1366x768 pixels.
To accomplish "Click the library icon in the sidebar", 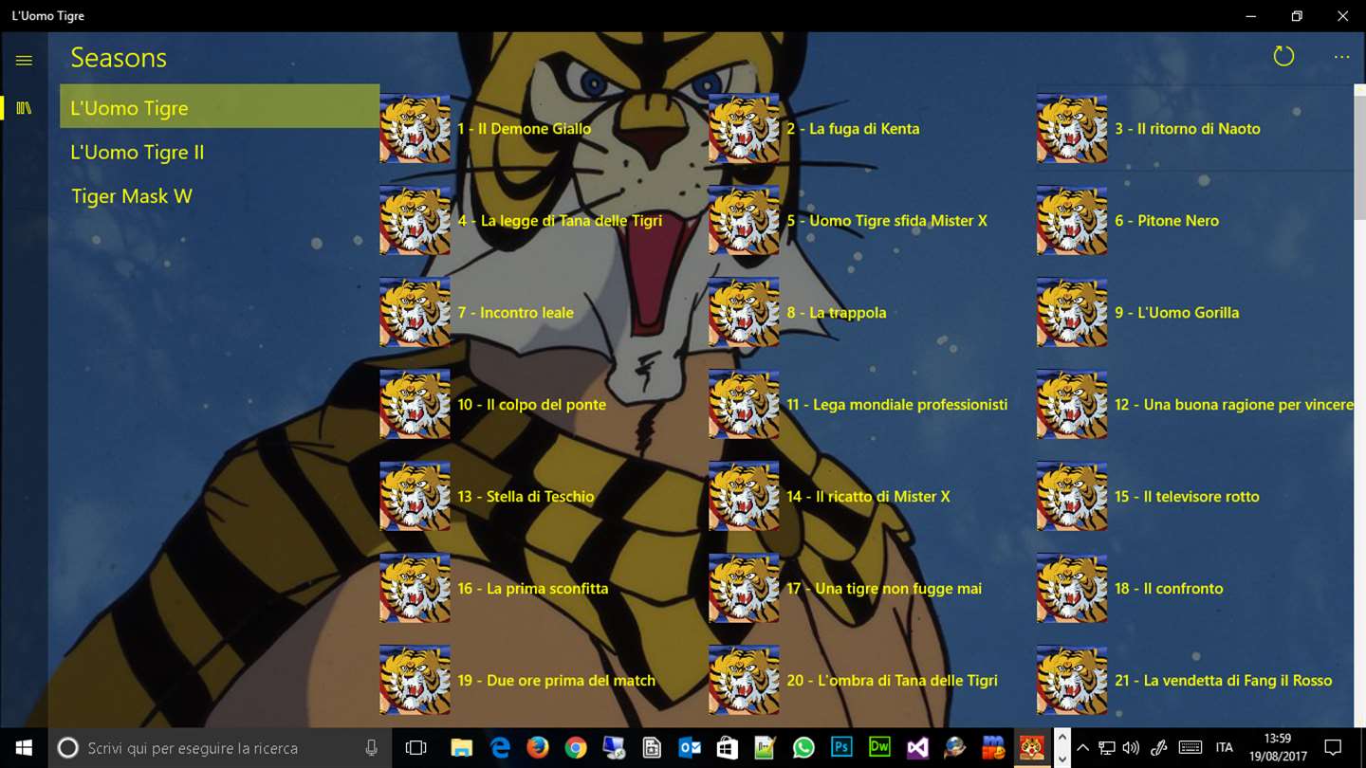I will coord(24,108).
